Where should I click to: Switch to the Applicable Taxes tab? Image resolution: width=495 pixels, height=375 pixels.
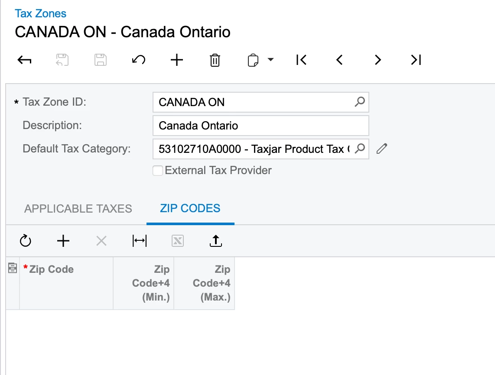click(78, 209)
